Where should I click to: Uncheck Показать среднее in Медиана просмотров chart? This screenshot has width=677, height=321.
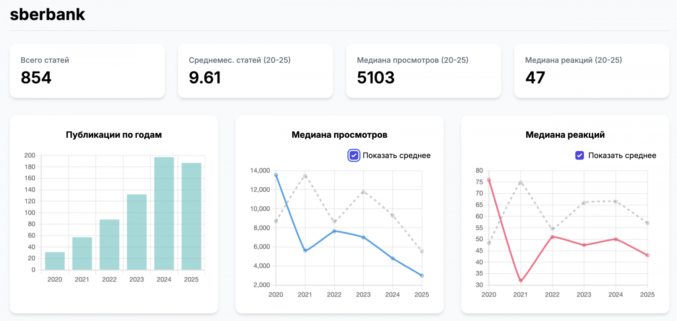click(x=354, y=156)
